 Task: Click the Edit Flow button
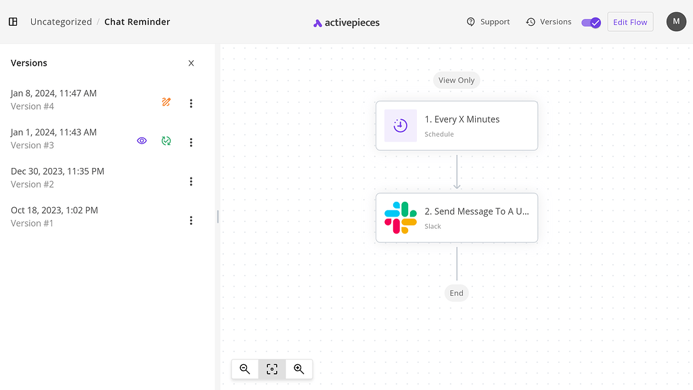point(630,21)
